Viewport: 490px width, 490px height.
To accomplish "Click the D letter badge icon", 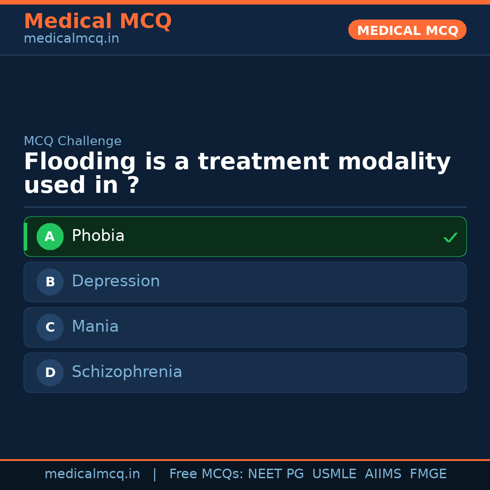I will 50,372.
